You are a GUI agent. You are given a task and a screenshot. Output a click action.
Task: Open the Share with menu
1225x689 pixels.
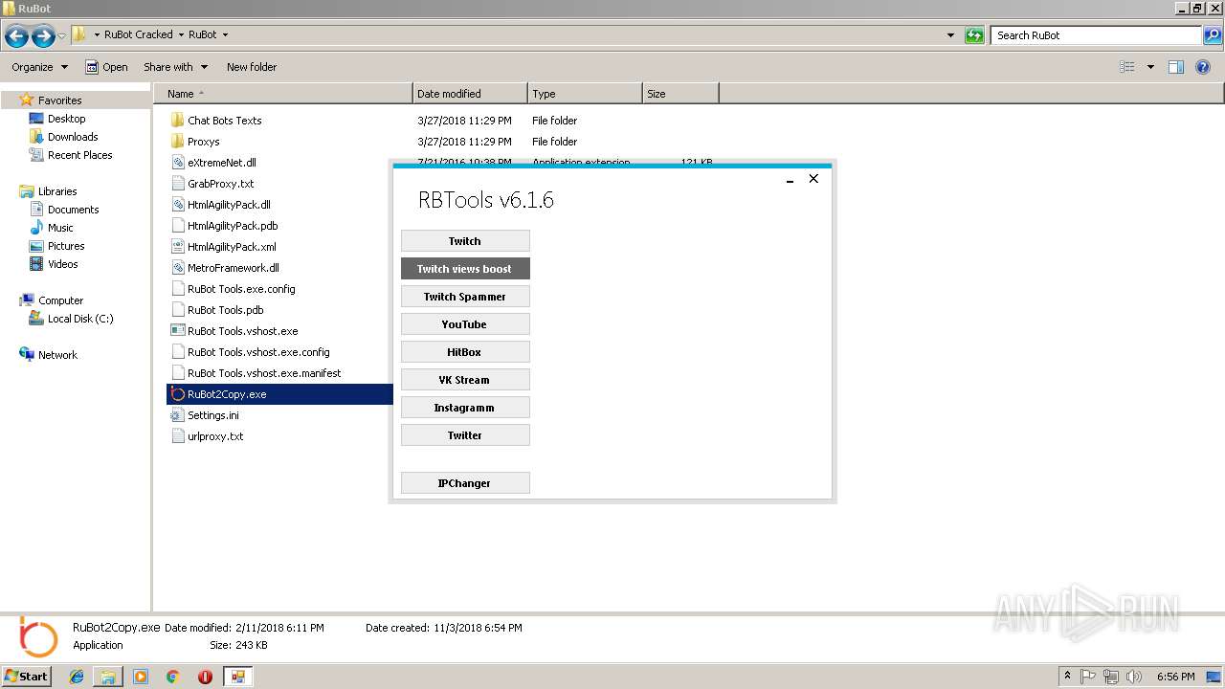pos(174,67)
